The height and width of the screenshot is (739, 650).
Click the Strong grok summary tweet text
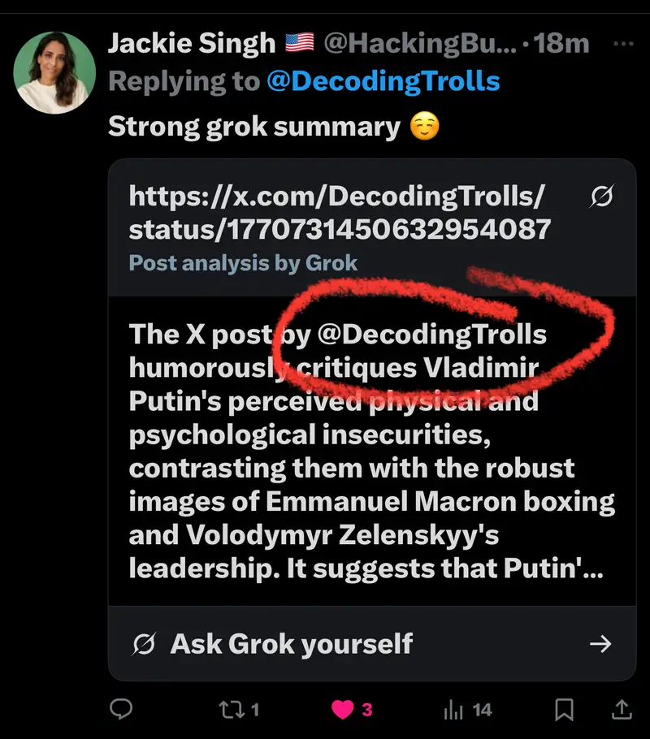click(x=253, y=127)
